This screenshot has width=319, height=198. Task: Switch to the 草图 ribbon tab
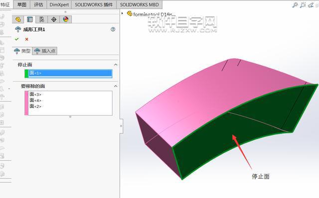tap(22, 4)
